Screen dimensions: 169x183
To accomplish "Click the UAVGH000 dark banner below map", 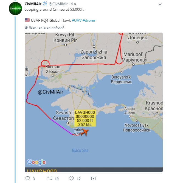I will [x=94, y=170].
